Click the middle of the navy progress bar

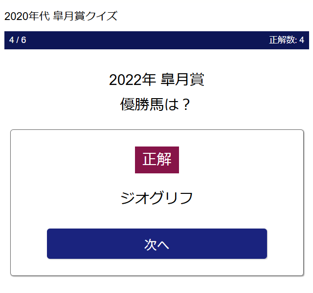click(156, 40)
